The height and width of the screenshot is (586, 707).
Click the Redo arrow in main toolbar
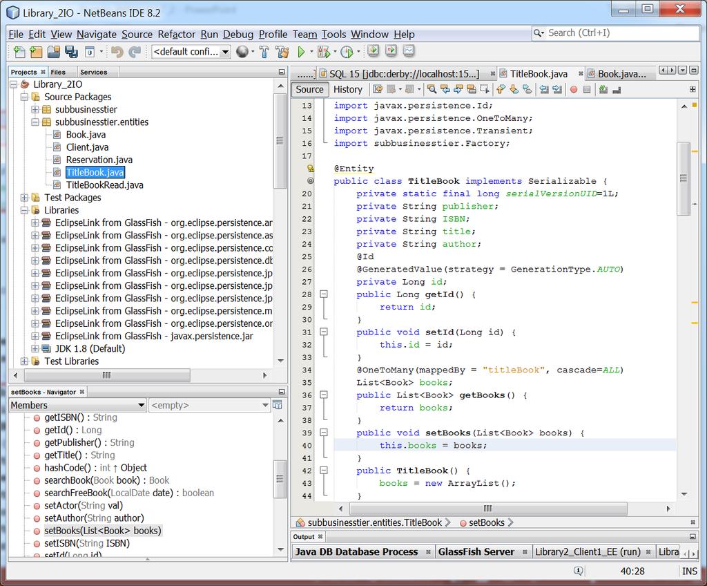[x=135, y=52]
